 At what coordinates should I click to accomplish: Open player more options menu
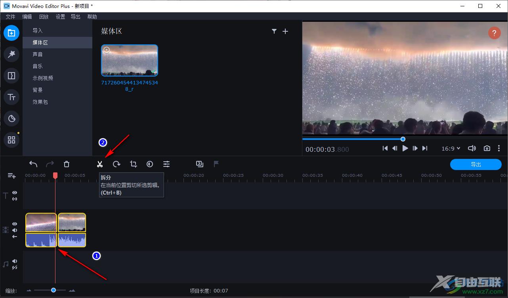click(499, 148)
